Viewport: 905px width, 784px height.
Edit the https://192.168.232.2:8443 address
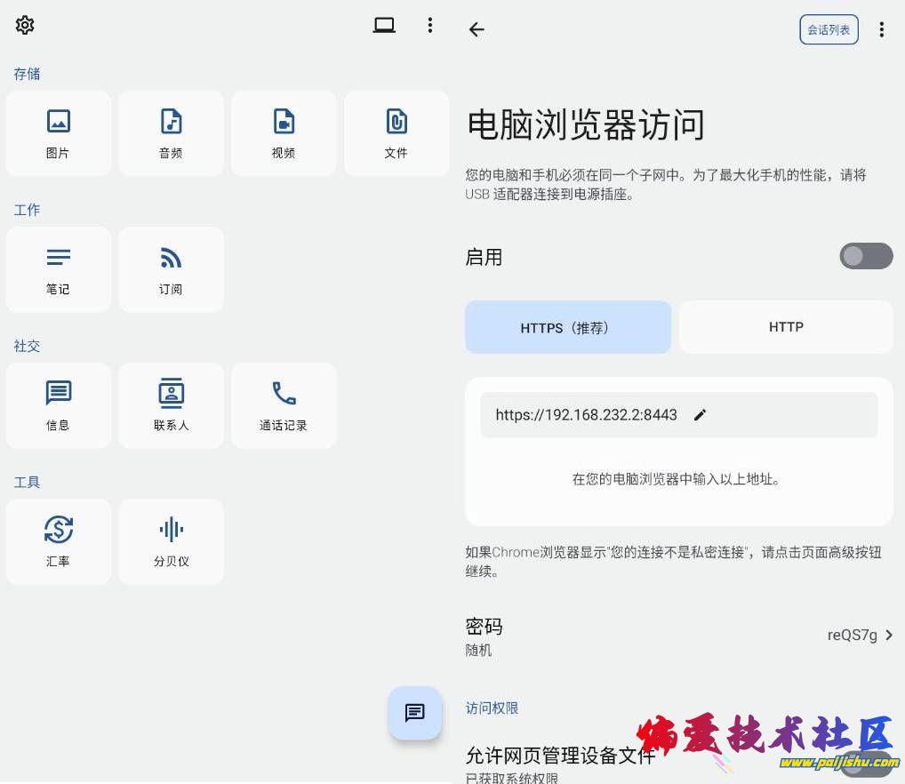click(700, 415)
